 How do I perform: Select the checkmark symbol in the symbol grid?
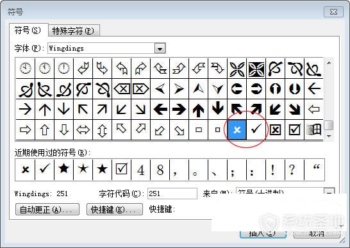[x=256, y=129]
